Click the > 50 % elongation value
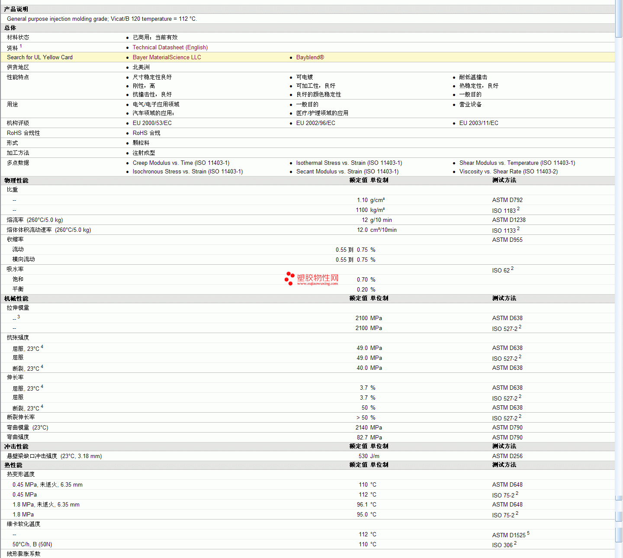 click(366, 418)
